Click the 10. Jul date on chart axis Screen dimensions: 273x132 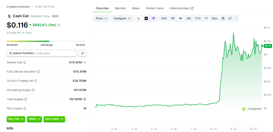coord(253,129)
